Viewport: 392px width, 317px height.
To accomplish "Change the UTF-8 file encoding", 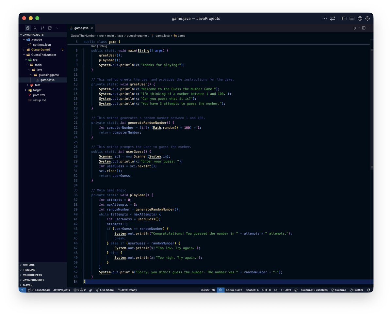I will [266, 290].
